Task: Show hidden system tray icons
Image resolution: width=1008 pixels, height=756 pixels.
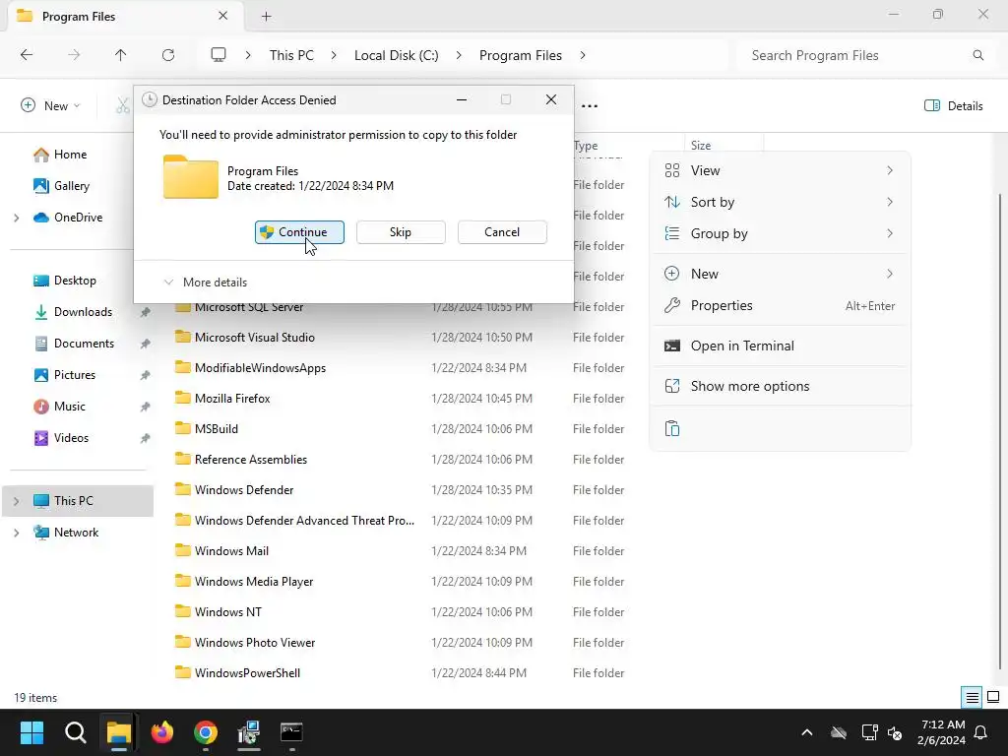Action: [807, 732]
